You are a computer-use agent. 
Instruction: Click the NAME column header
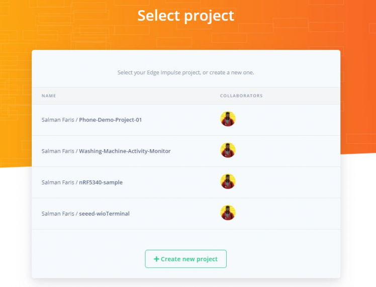click(49, 95)
